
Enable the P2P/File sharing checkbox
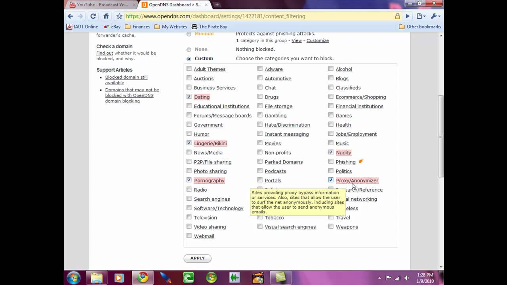tap(189, 161)
